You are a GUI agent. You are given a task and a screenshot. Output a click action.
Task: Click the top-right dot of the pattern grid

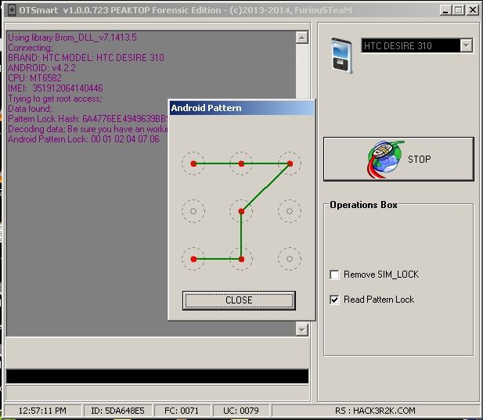(x=290, y=163)
